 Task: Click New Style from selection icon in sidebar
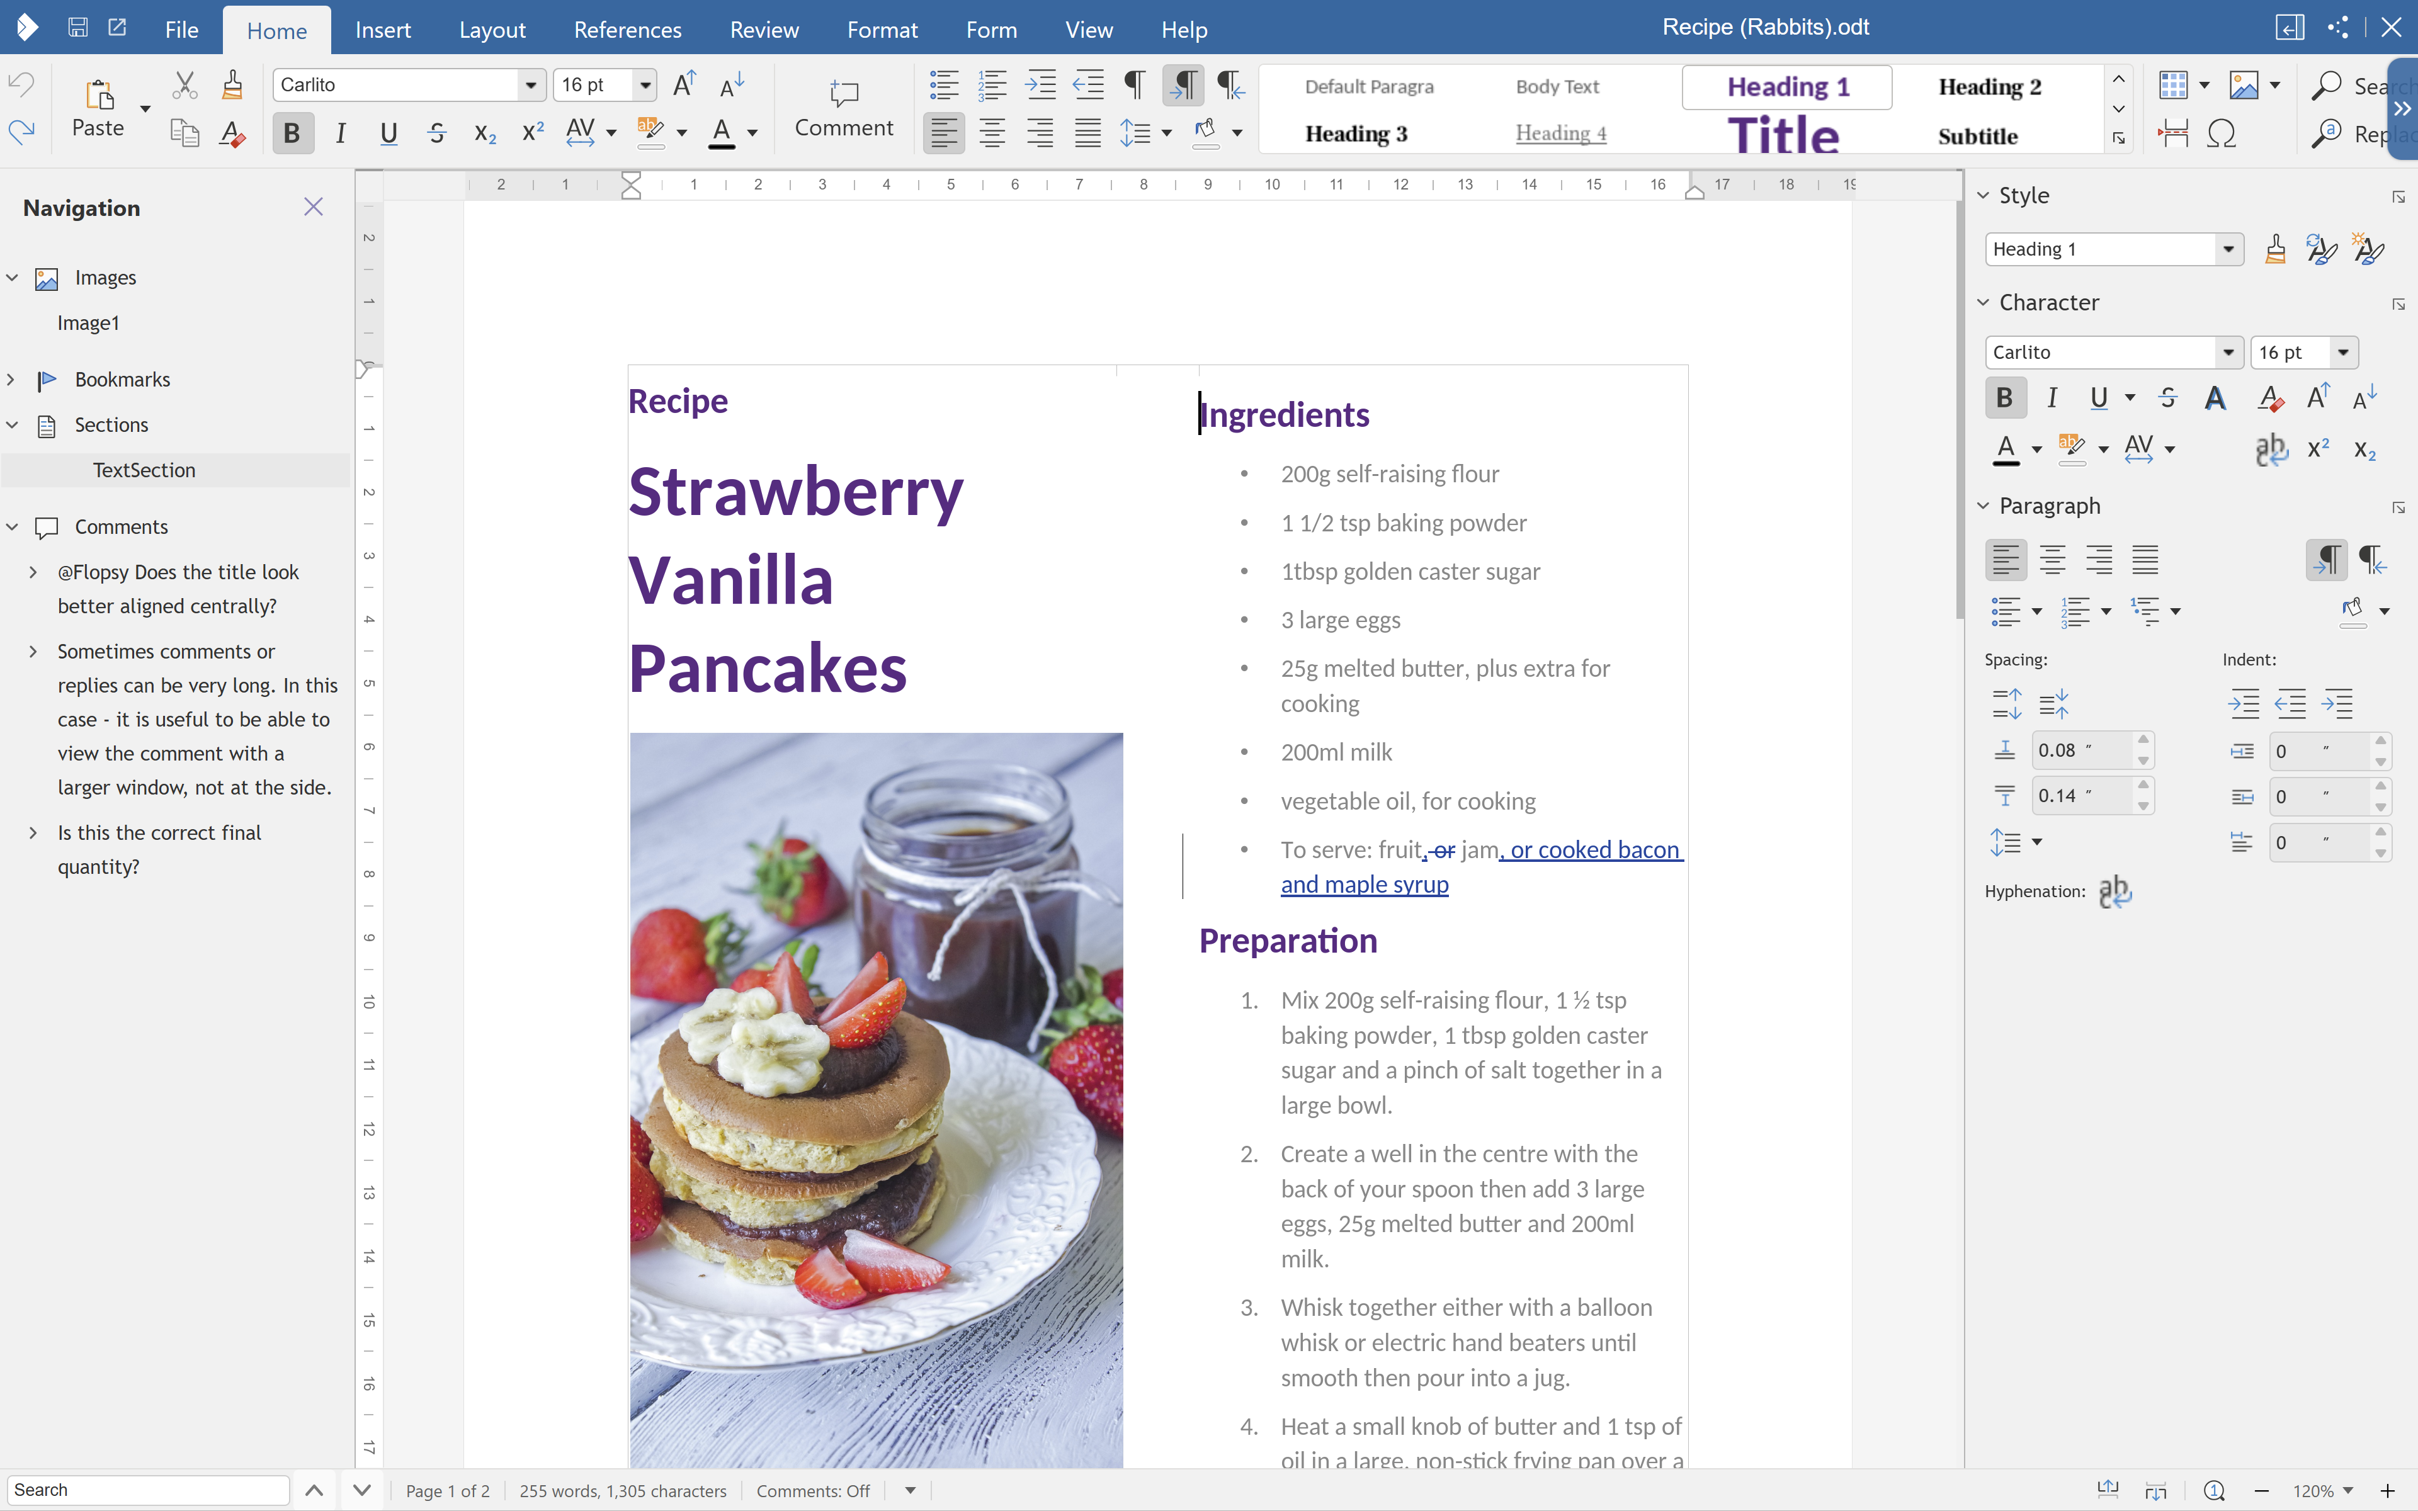click(2368, 249)
